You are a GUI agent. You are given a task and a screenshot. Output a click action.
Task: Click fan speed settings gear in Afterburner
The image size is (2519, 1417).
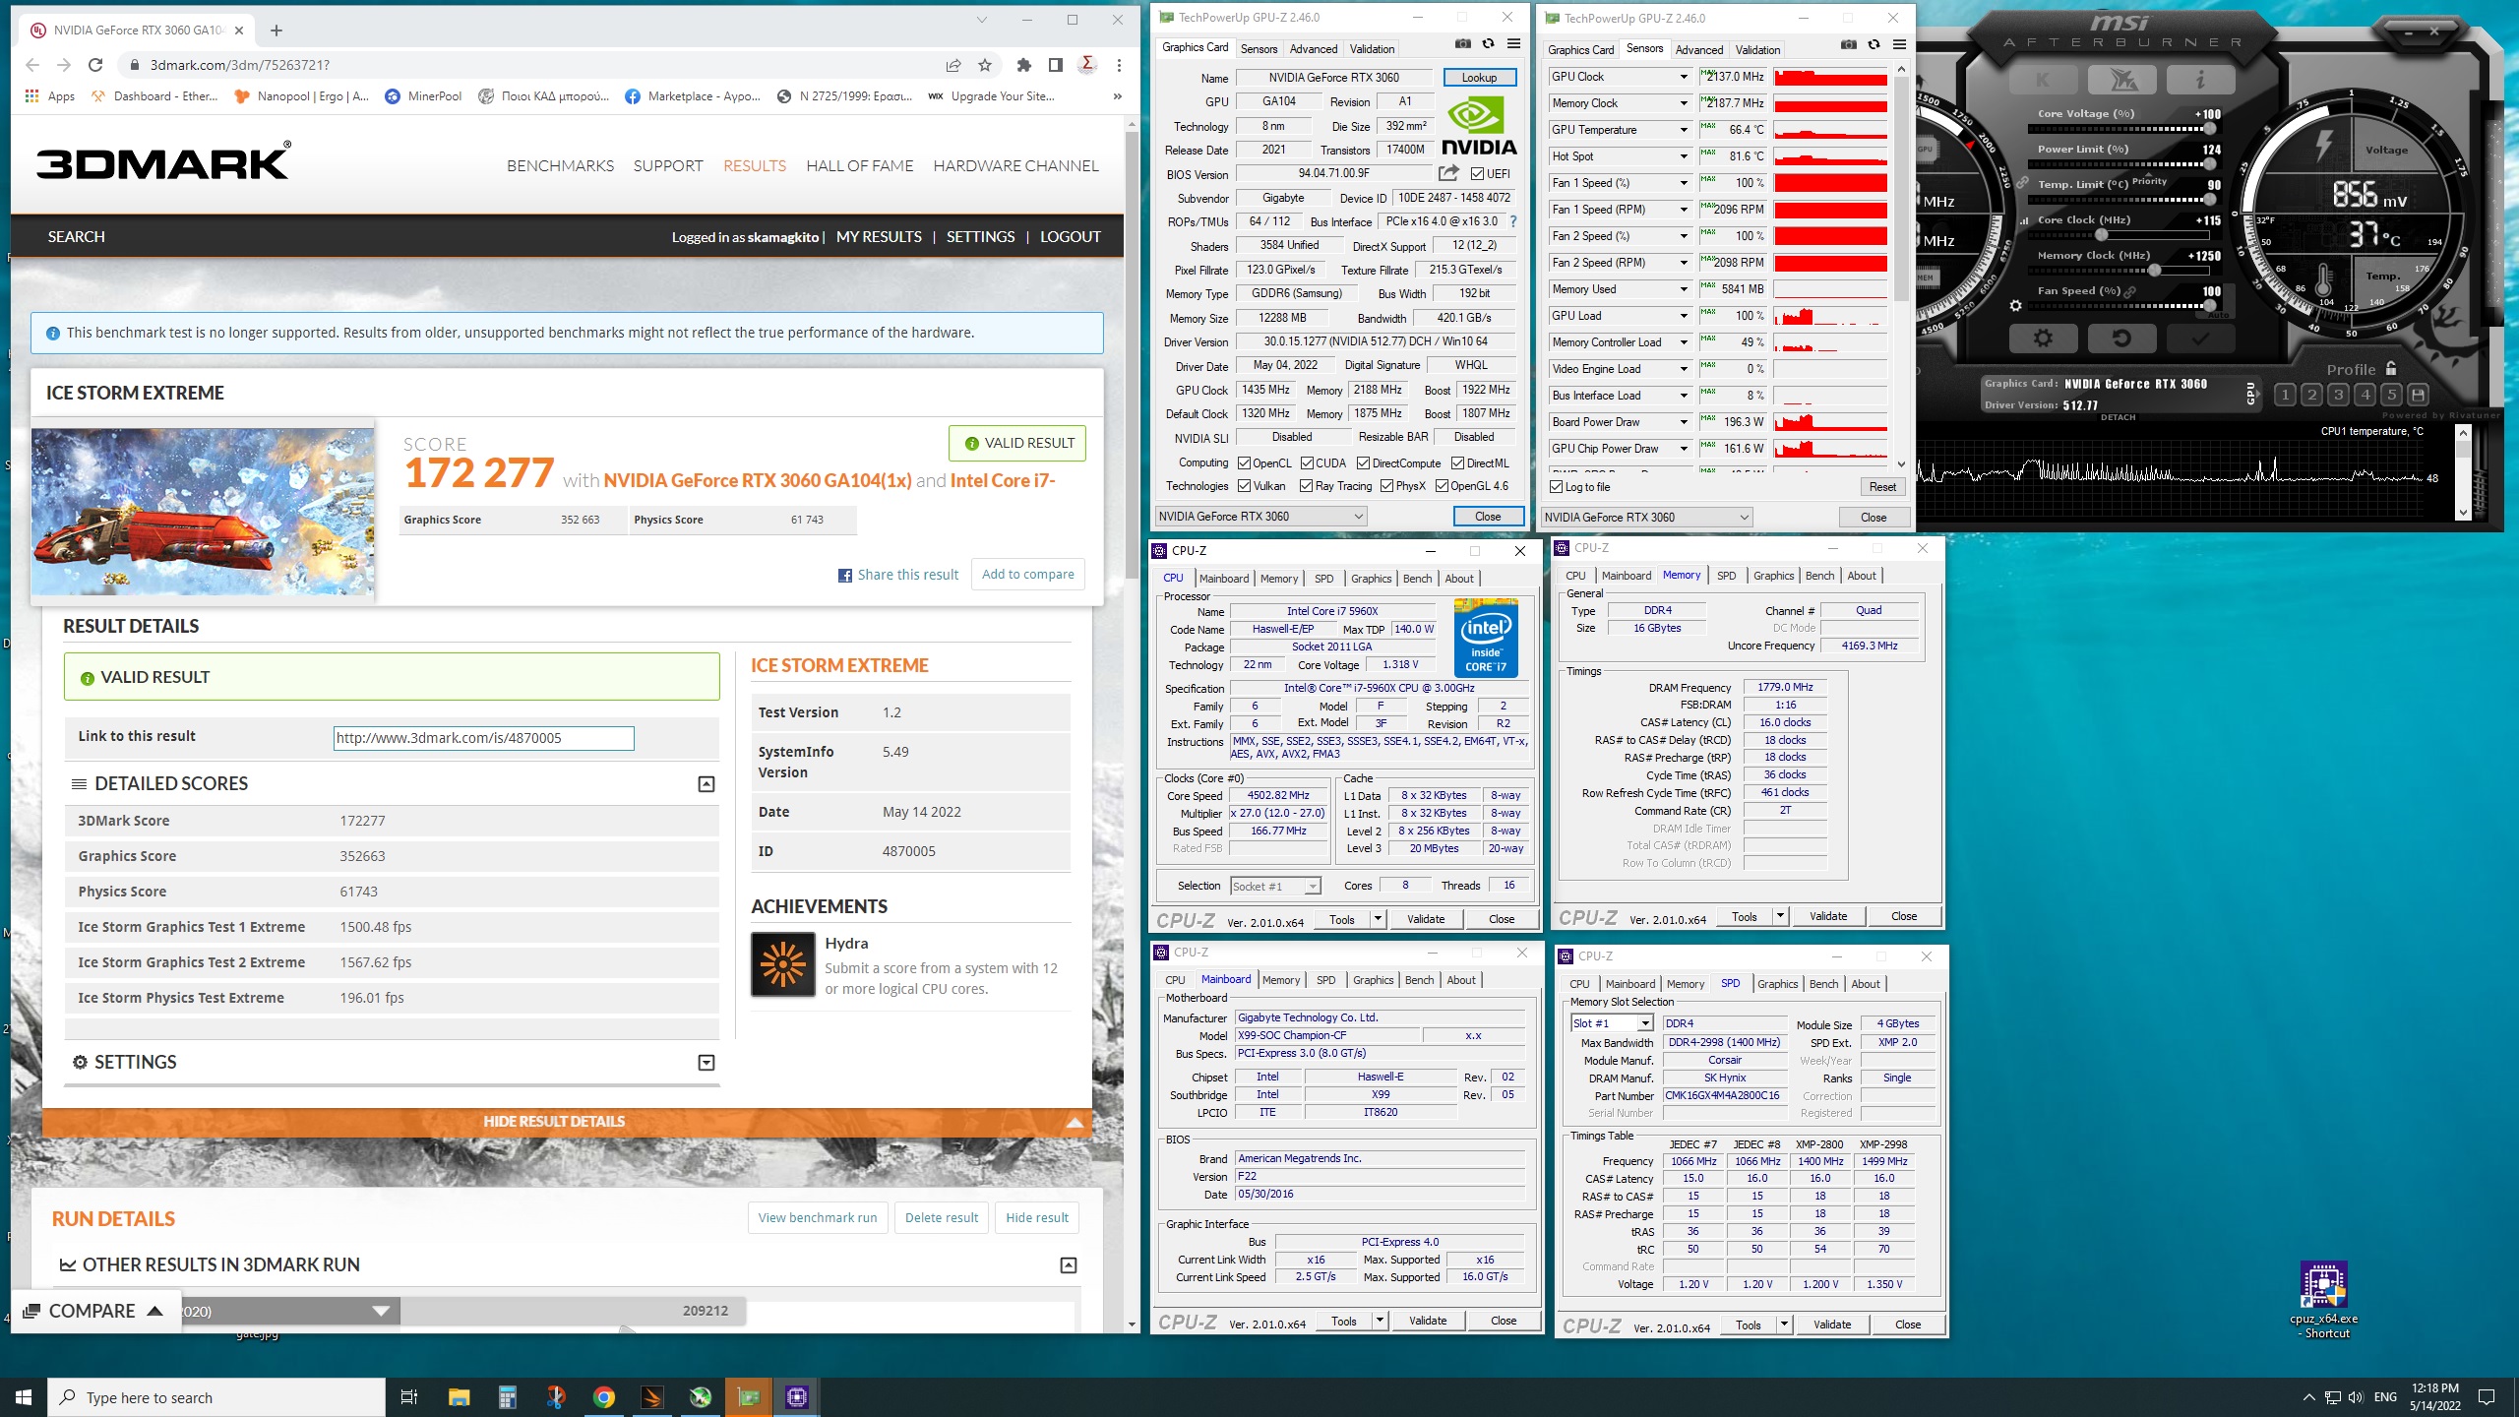[2015, 306]
